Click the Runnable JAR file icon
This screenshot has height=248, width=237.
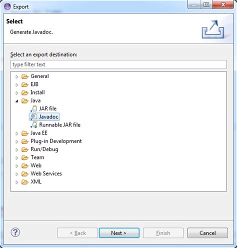34,125
